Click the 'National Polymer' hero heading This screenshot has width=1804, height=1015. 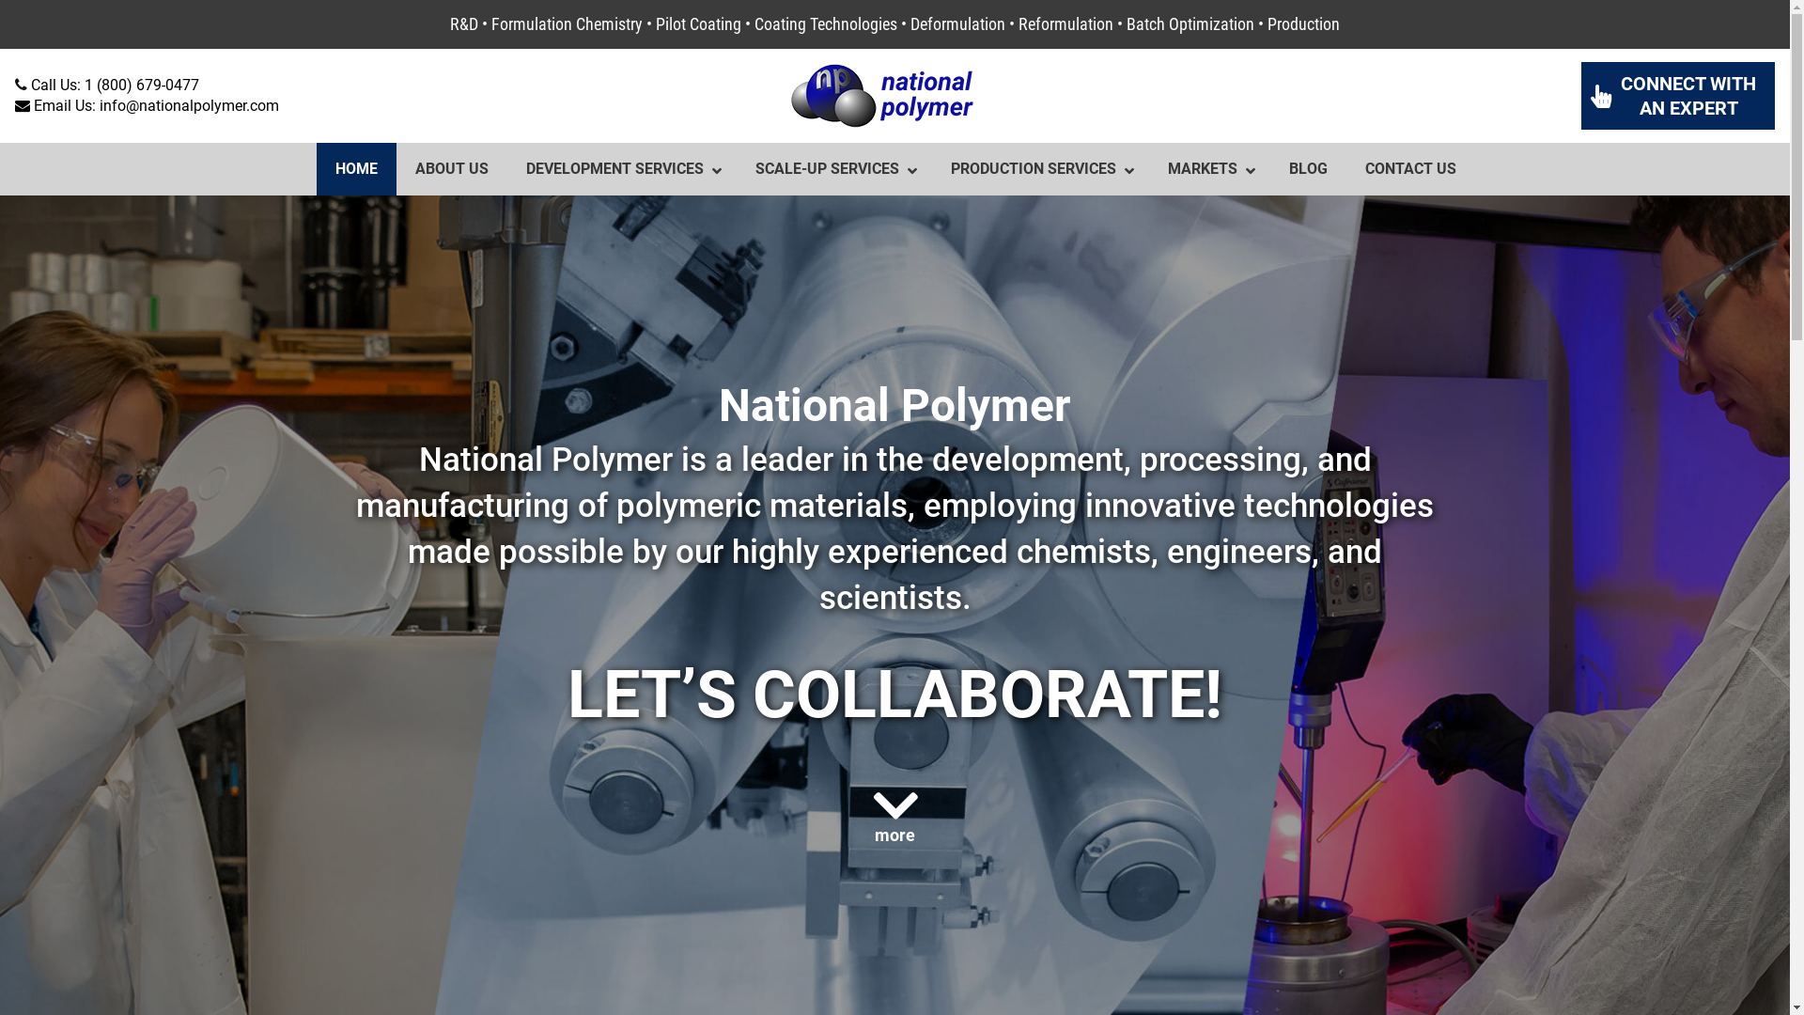tap(894, 405)
